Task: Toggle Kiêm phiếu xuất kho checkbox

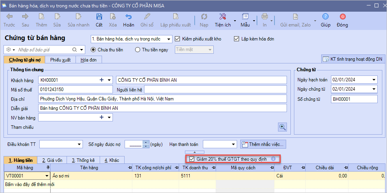Action: coord(178,39)
